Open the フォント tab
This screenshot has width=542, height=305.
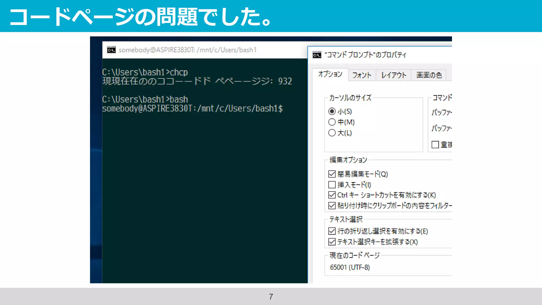coord(362,75)
